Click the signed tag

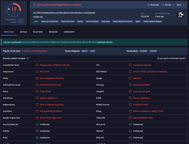coord(138,21)
